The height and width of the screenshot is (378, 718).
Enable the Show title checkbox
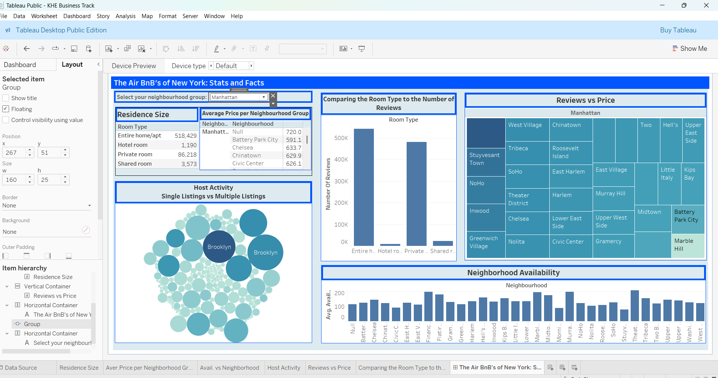(x=6, y=98)
